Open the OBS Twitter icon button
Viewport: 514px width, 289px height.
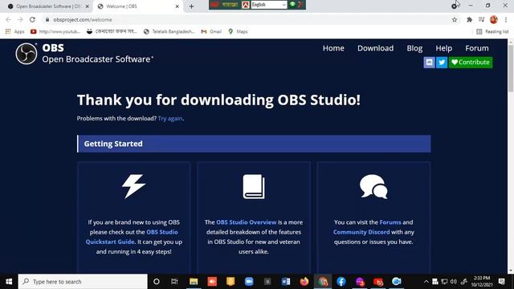pyautogui.click(x=442, y=63)
